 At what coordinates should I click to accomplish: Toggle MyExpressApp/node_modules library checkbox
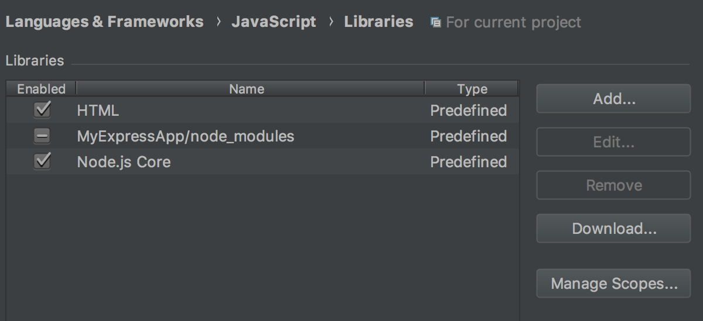tap(42, 136)
